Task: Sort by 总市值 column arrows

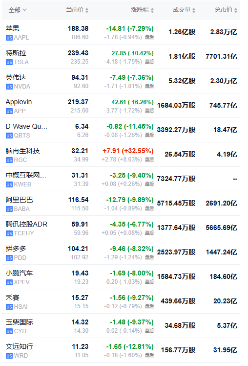Action: click(236, 10)
